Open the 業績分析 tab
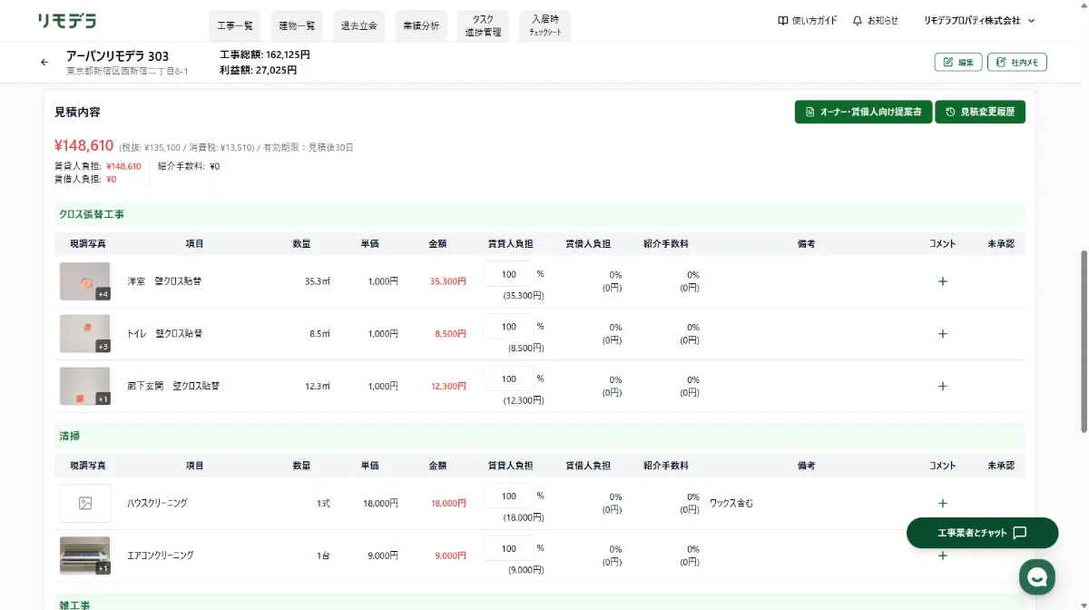Screen dimensions: 1089x610 click(421, 26)
